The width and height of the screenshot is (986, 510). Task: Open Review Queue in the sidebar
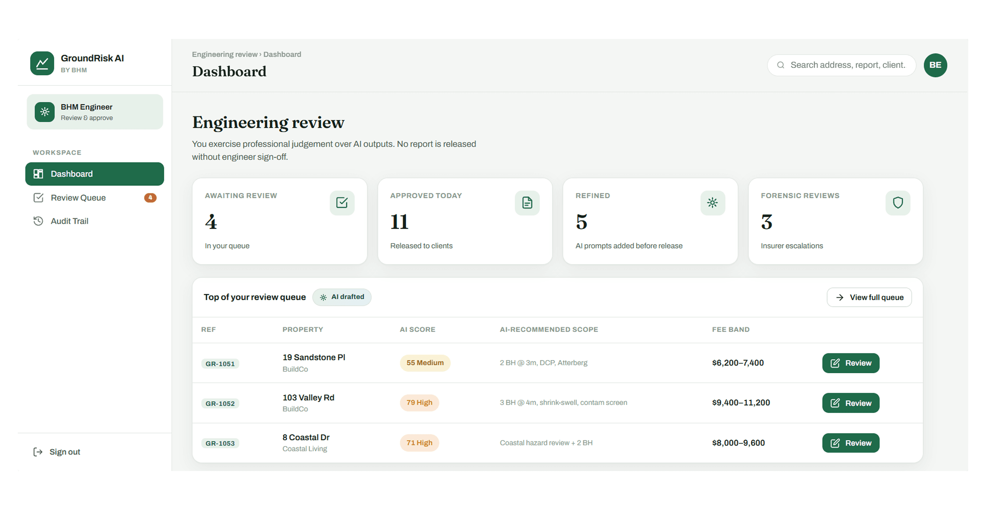point(95,197)
